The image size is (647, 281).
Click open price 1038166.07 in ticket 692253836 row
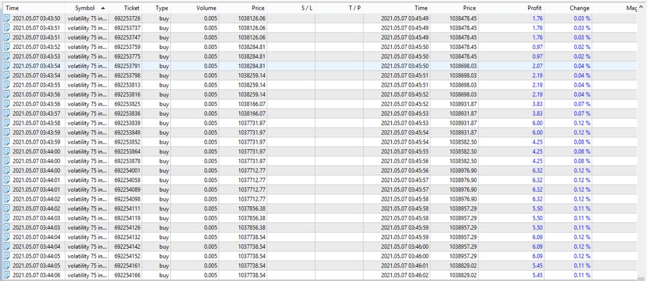tap(251, 114)
